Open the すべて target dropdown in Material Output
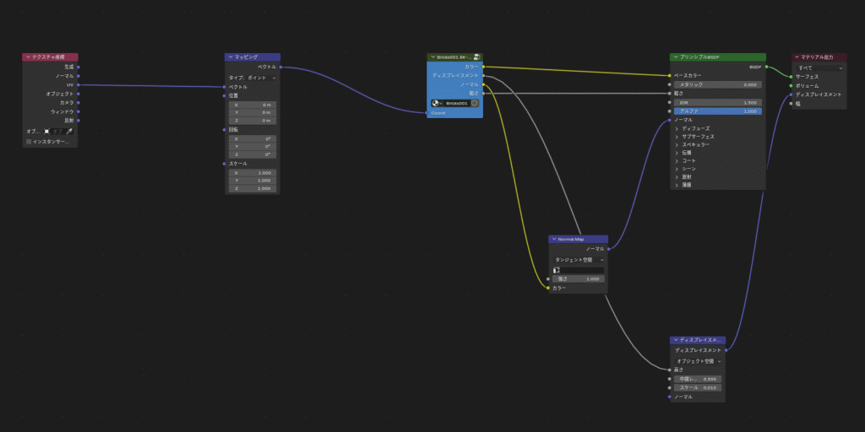Viewport: 865px width, 432px height. click(x=819, y=67)
